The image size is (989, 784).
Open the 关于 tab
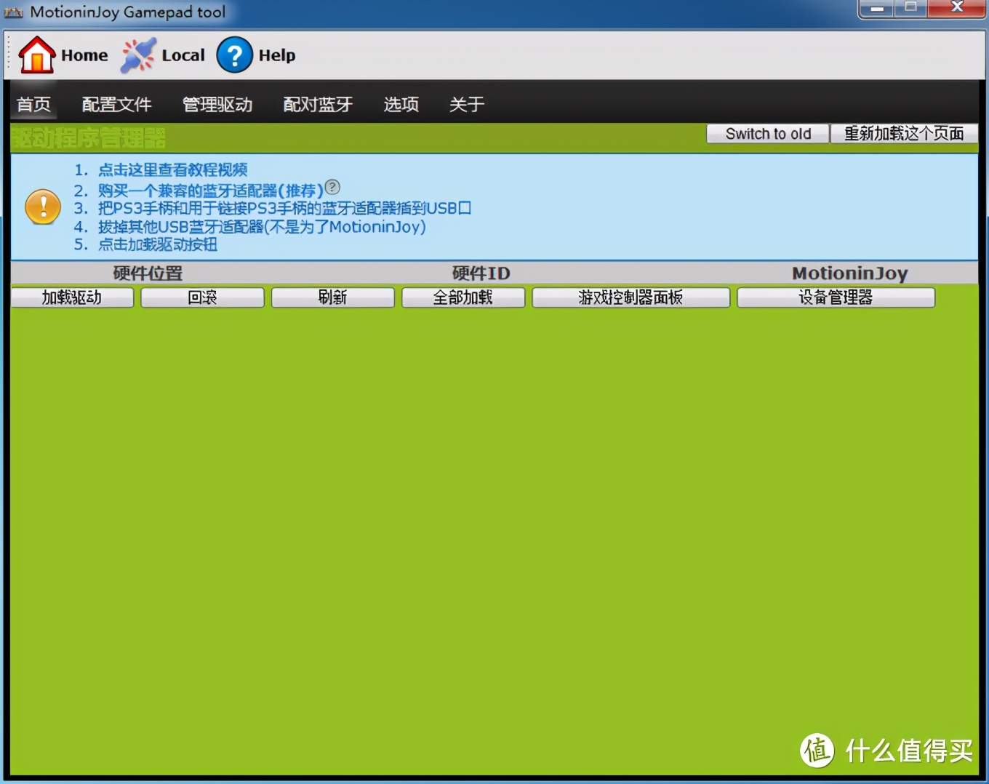click(x=467, y=105)
